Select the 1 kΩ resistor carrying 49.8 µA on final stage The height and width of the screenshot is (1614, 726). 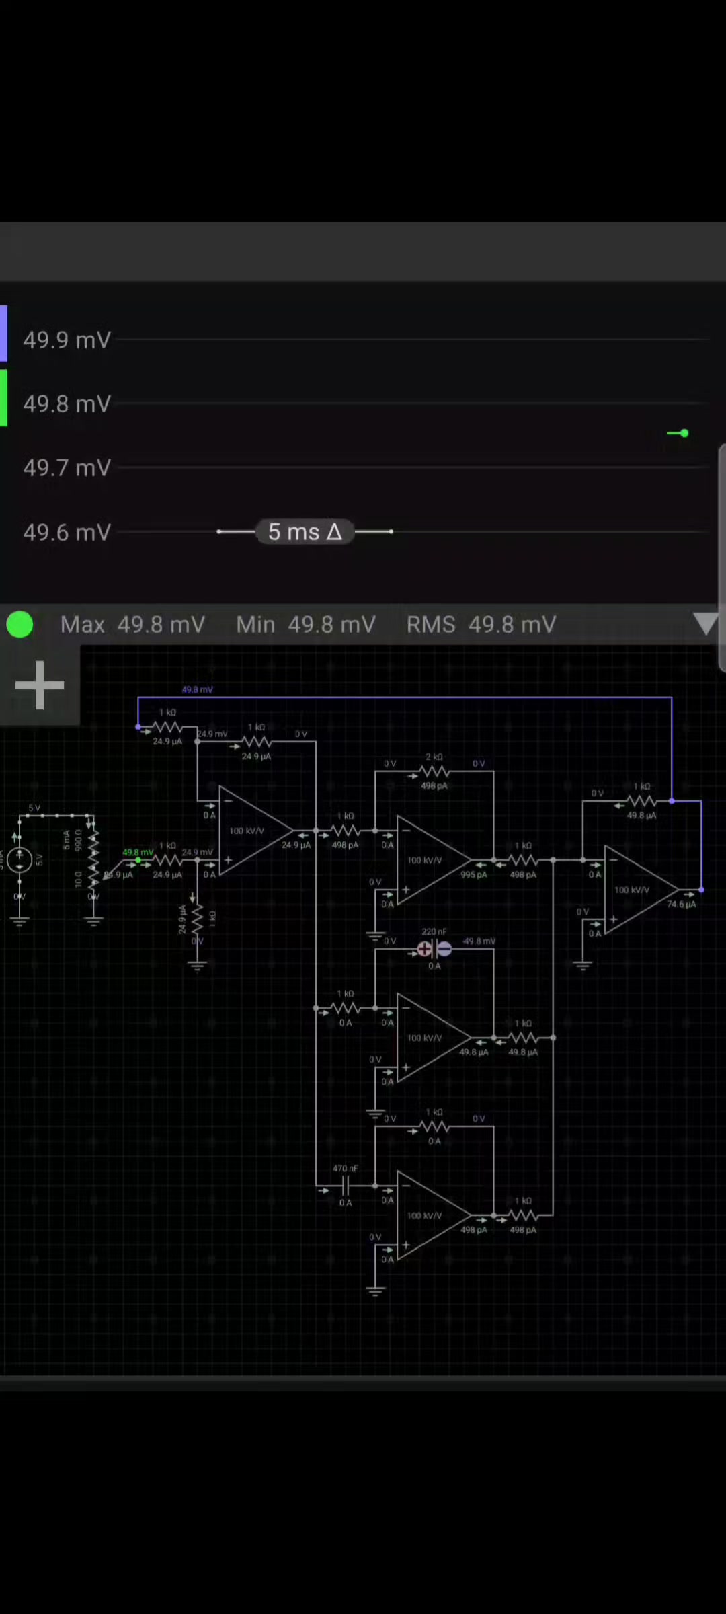(642, 800)
